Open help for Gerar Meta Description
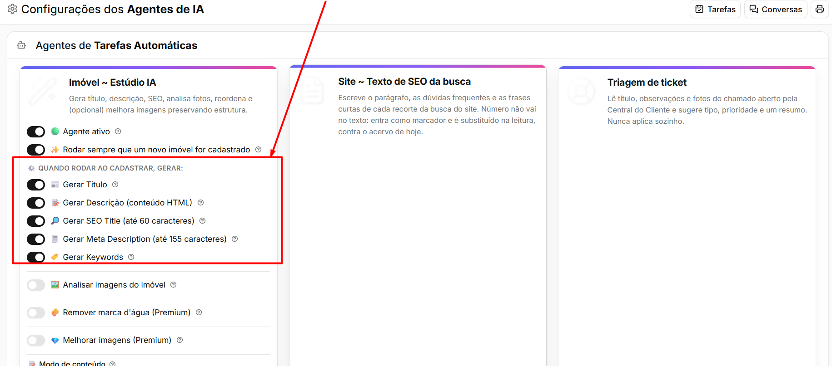The width and height of the screenshot is (832, 366). point(235,239)
